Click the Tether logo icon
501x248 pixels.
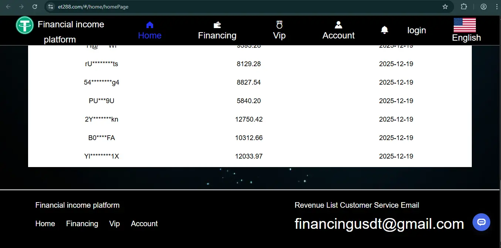[x=25, y=25]
